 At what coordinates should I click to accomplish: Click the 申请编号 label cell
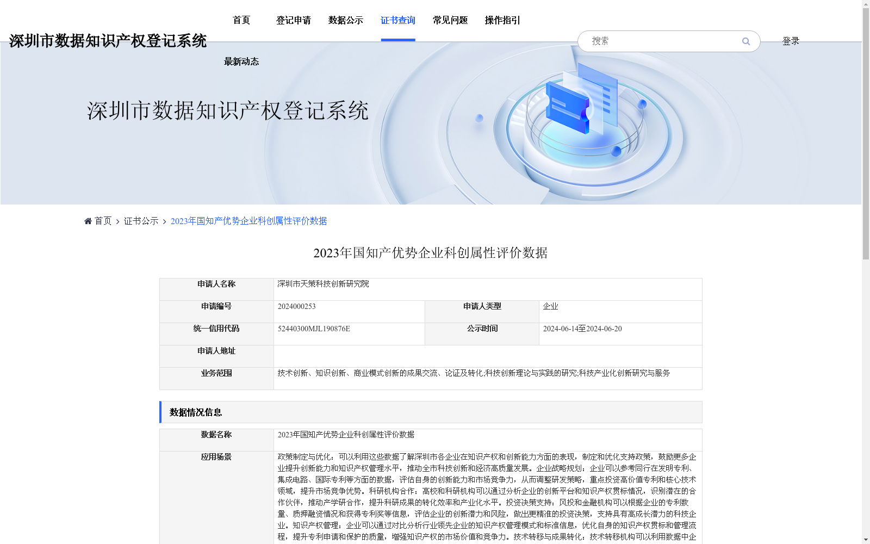click(x=216, y=312)
